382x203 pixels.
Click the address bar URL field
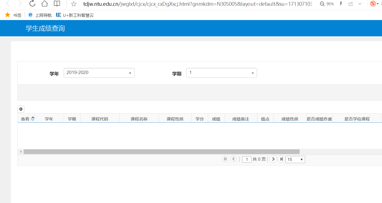point(198,4)
